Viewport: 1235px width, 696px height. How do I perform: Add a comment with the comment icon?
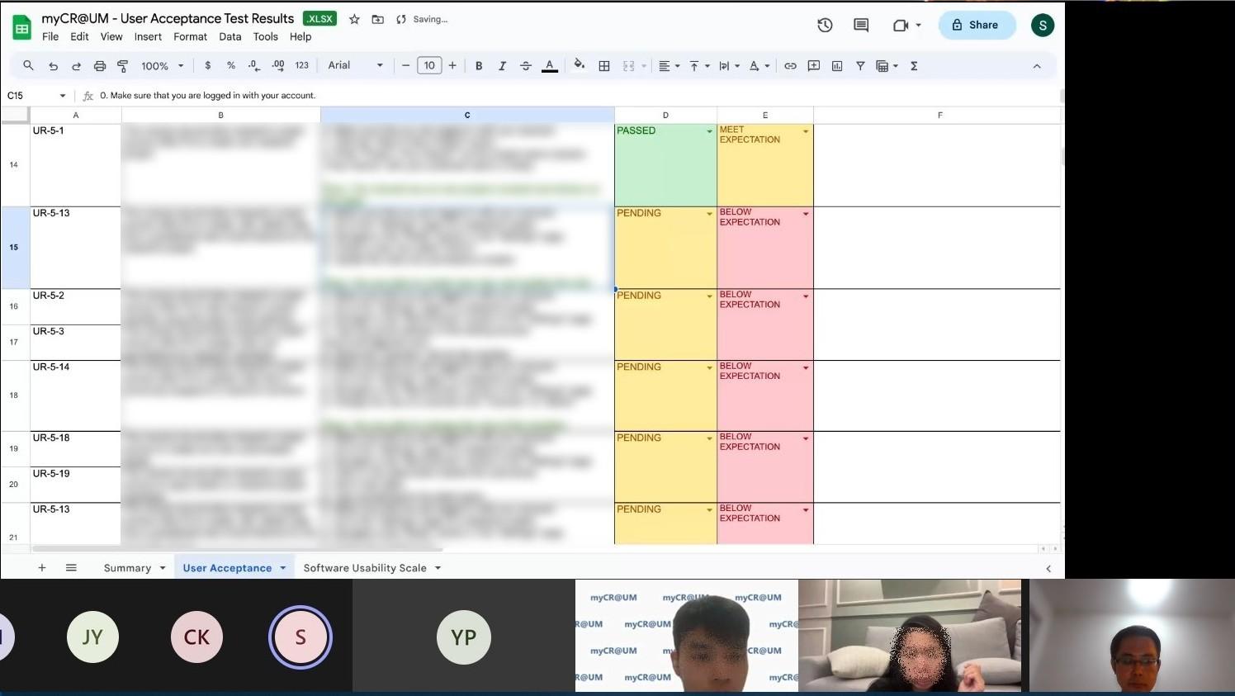point(860,25)
